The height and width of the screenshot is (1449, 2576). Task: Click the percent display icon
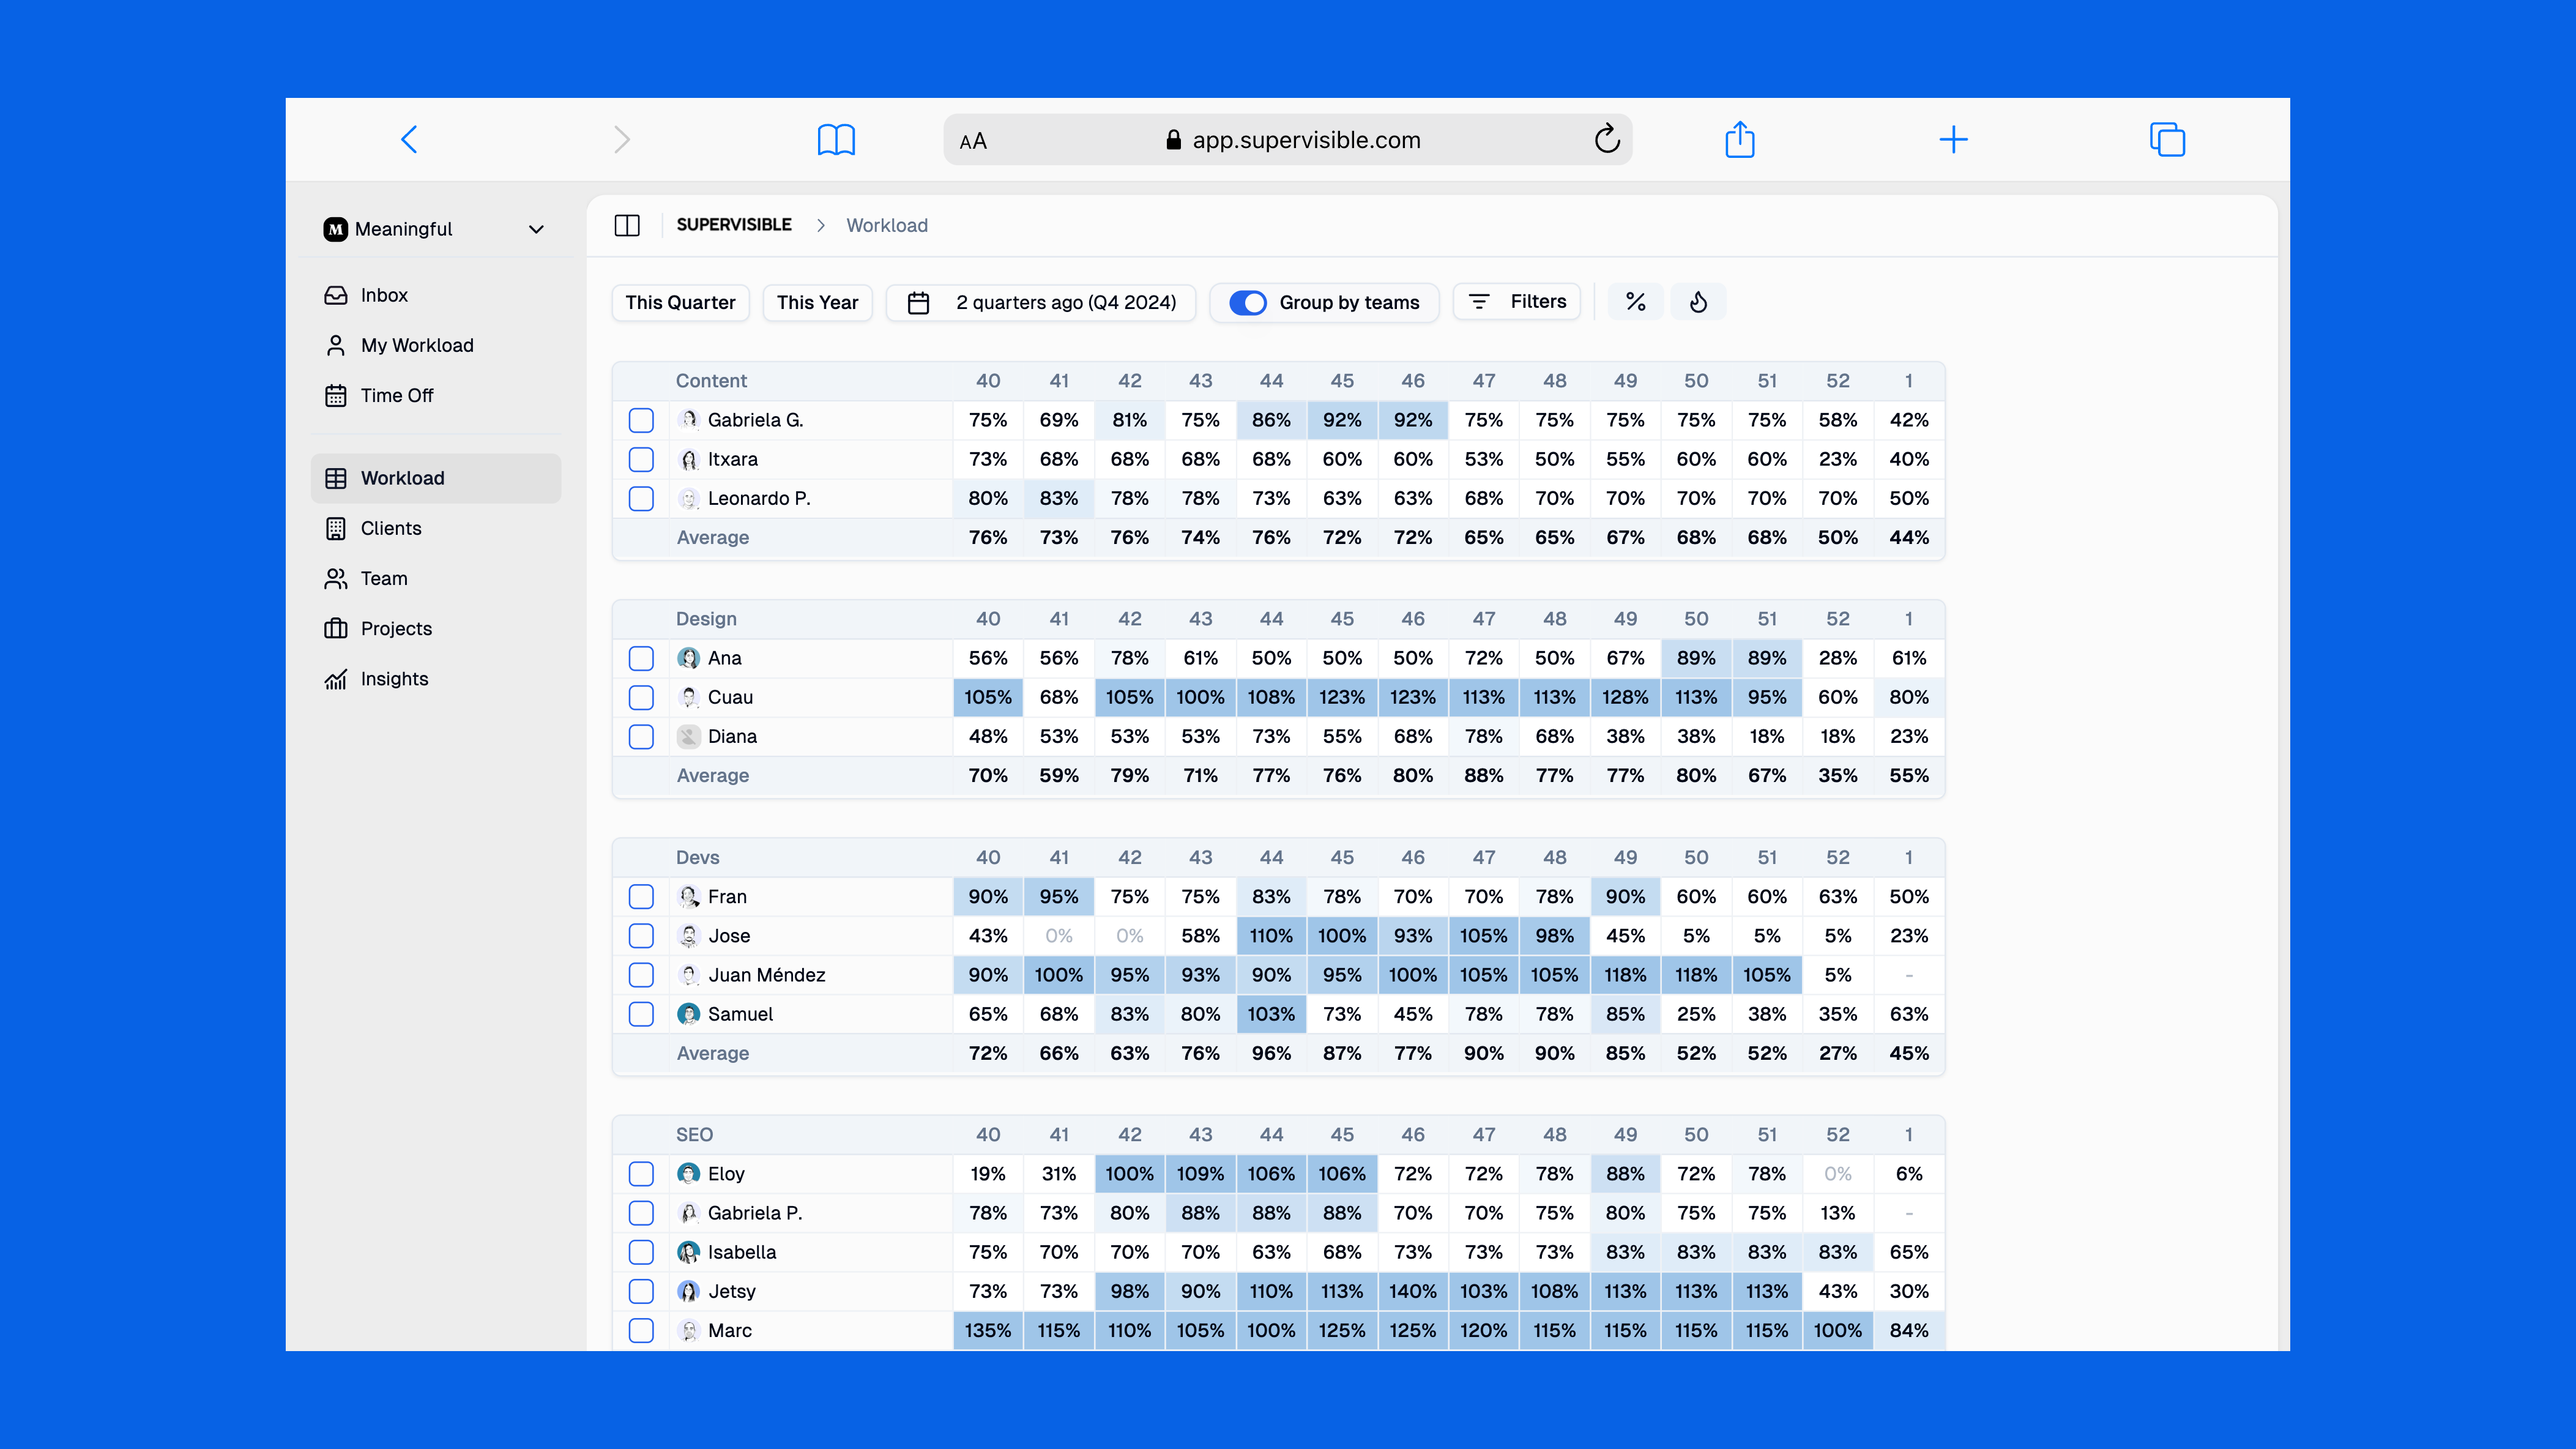pos(1635,302)
